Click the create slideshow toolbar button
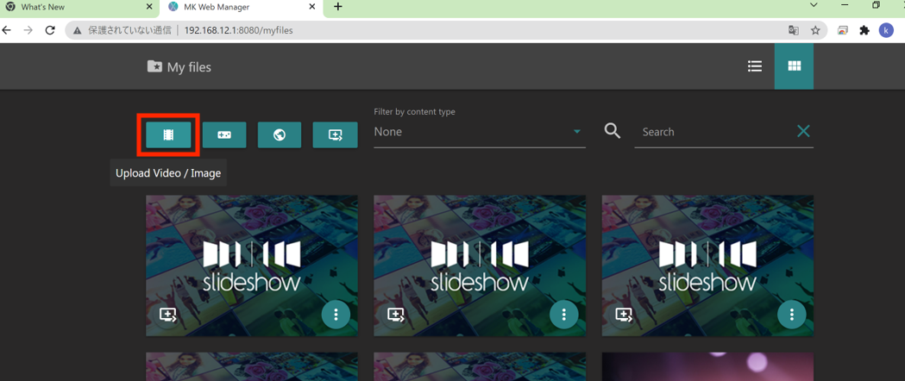This screenshot has height=381, width=905. (335, 134)
